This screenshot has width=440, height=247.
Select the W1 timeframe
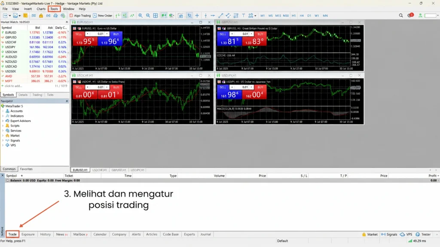coord(317,16)
